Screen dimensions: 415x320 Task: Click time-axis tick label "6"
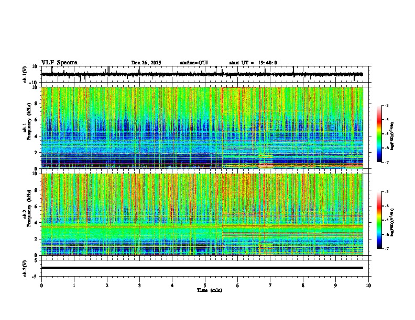tap(238, 285)
